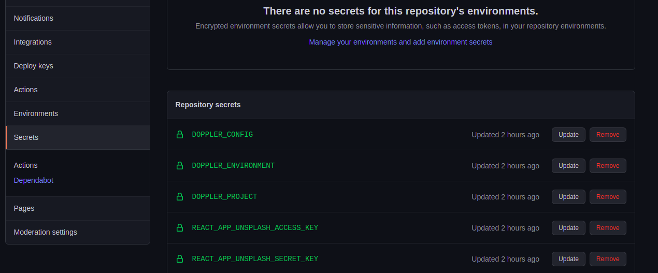
Task: Switch to Dependabot secrets
Action: tap(34, 180)
